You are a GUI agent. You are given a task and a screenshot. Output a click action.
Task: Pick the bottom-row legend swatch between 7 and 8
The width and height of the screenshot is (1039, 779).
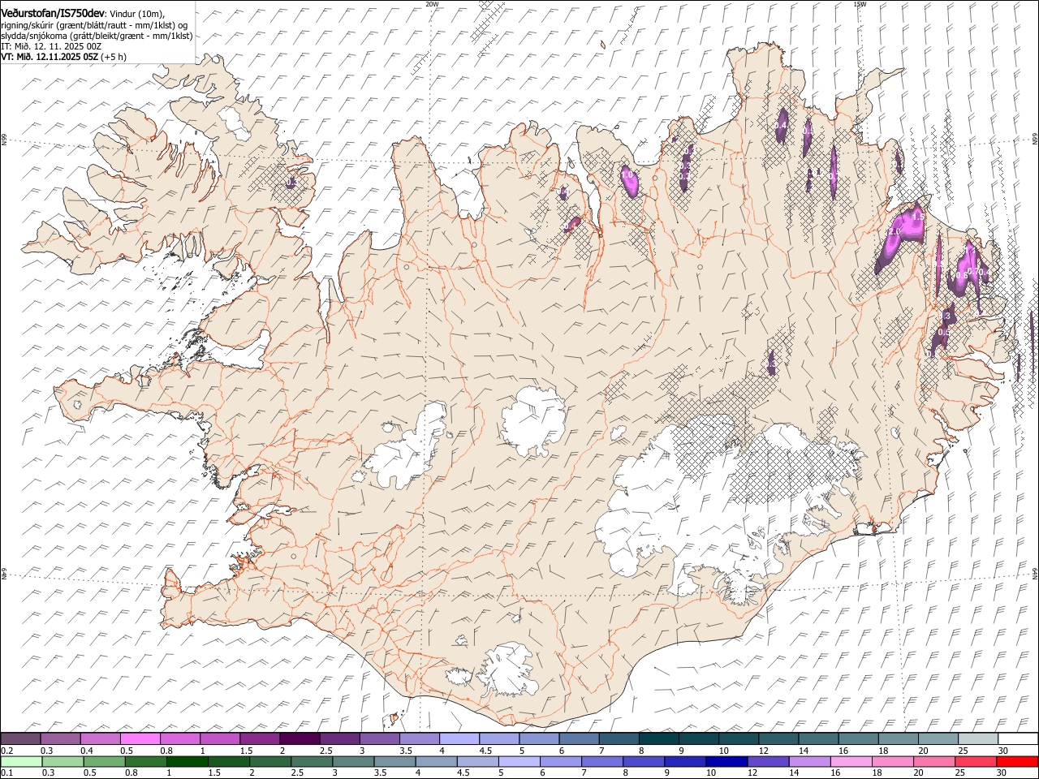tap(601, 762)
